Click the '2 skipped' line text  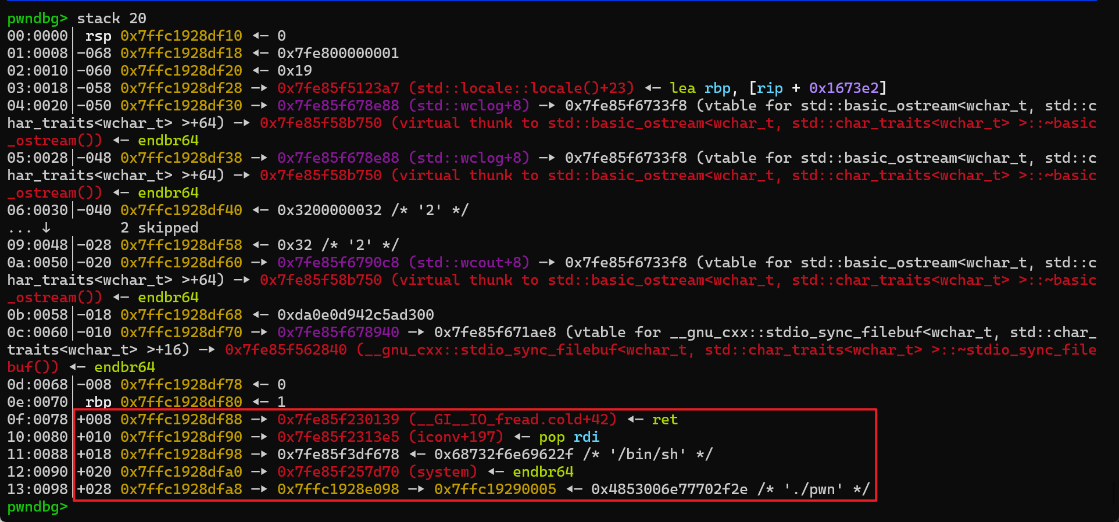click(159, 228)
